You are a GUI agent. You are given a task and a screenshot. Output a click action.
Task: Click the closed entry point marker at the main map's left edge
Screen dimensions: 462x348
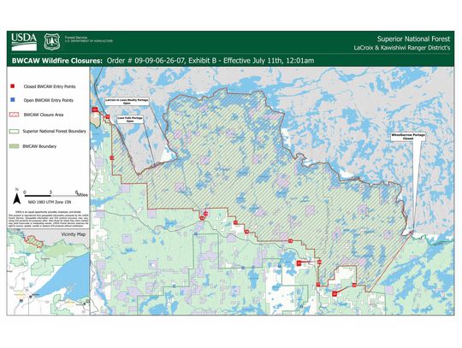click(95, 109)
